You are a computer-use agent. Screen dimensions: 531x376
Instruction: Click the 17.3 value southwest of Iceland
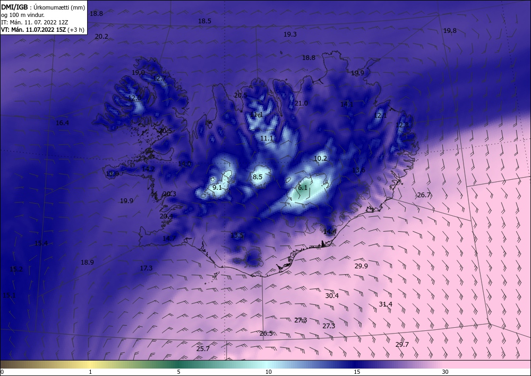(x=146, y=268)
